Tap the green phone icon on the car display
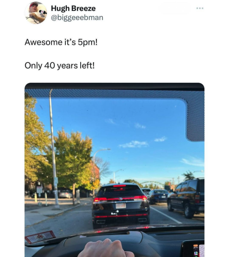 (196, 256)
